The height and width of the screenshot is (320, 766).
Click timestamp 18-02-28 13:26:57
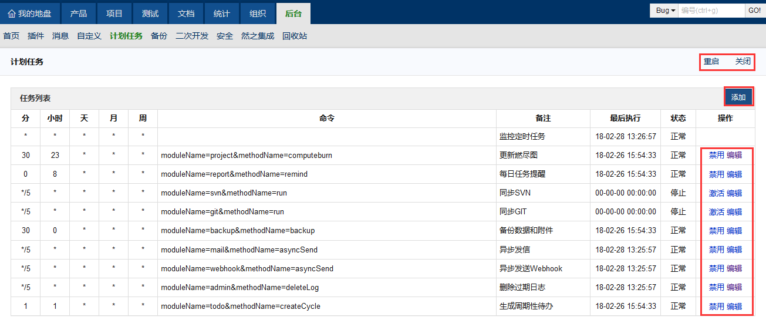coord(625,136)
